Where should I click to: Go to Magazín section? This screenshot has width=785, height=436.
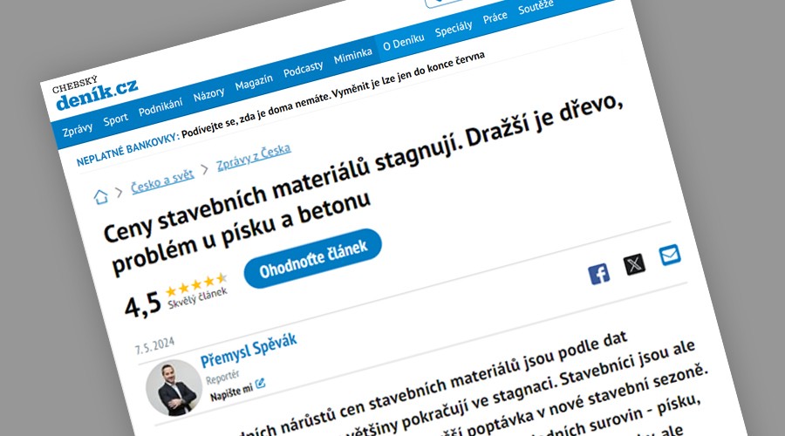click(x=254, y=82)
